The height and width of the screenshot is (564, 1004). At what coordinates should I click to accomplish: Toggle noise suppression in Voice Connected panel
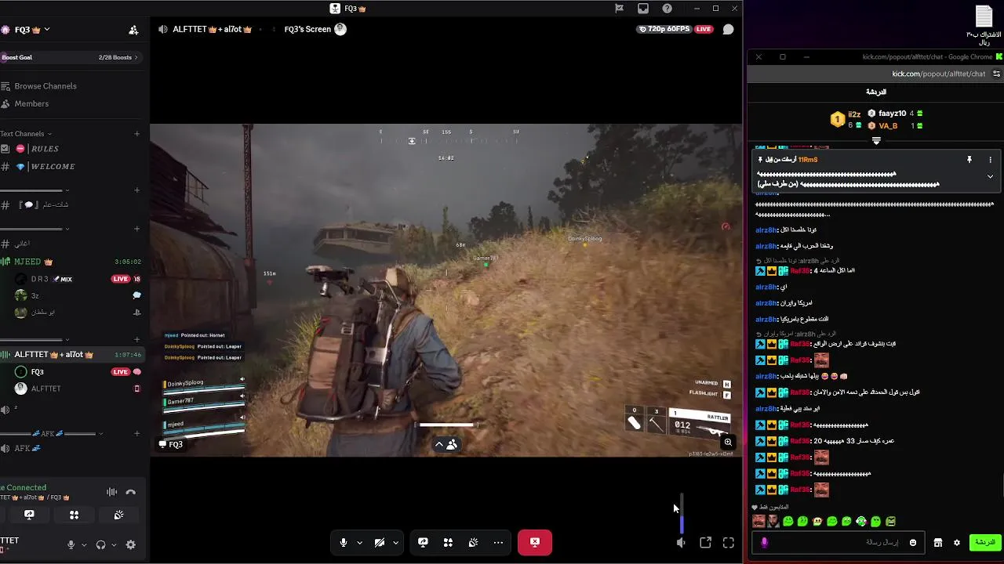tap(111, 492)
